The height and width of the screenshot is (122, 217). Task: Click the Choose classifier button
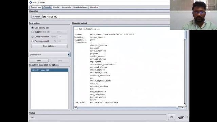tap(37, 17)
